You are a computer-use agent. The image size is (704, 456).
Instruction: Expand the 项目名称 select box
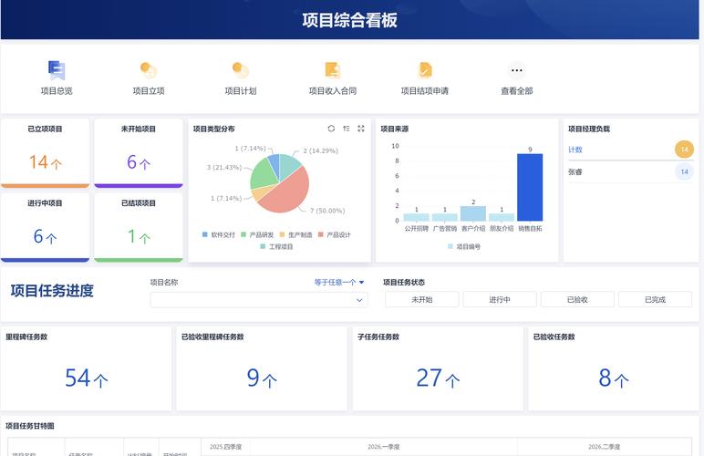pos(259,300)
